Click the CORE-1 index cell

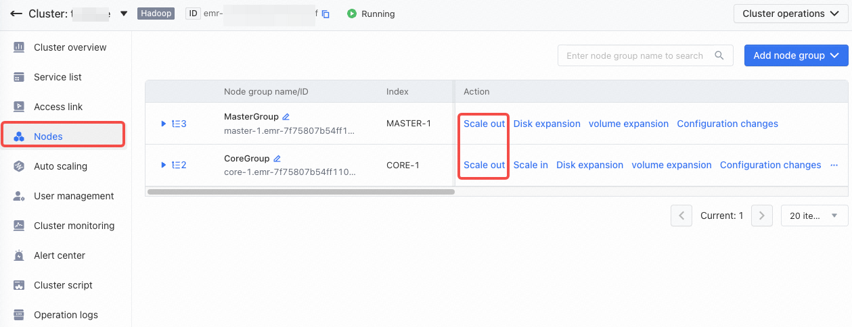(x=405, y=165)
